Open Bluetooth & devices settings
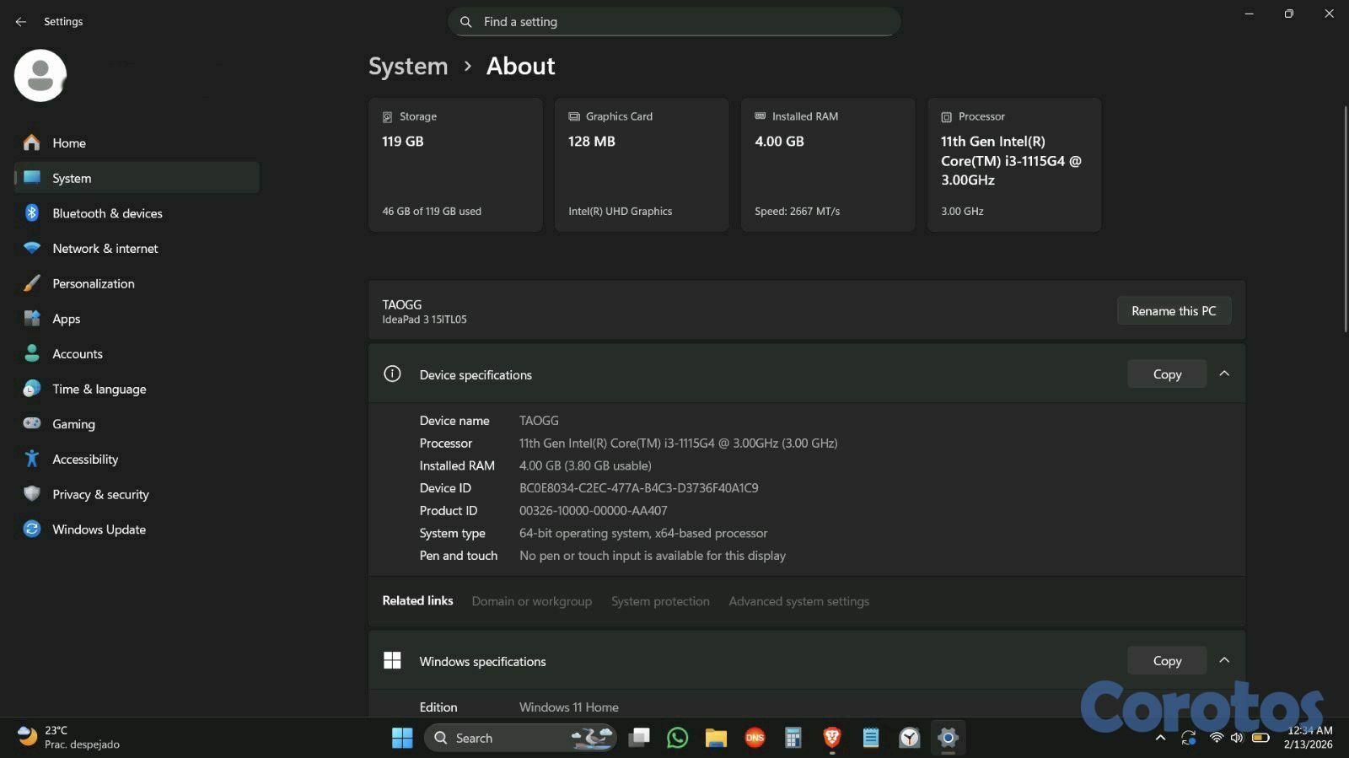 (x=107, y=213)
